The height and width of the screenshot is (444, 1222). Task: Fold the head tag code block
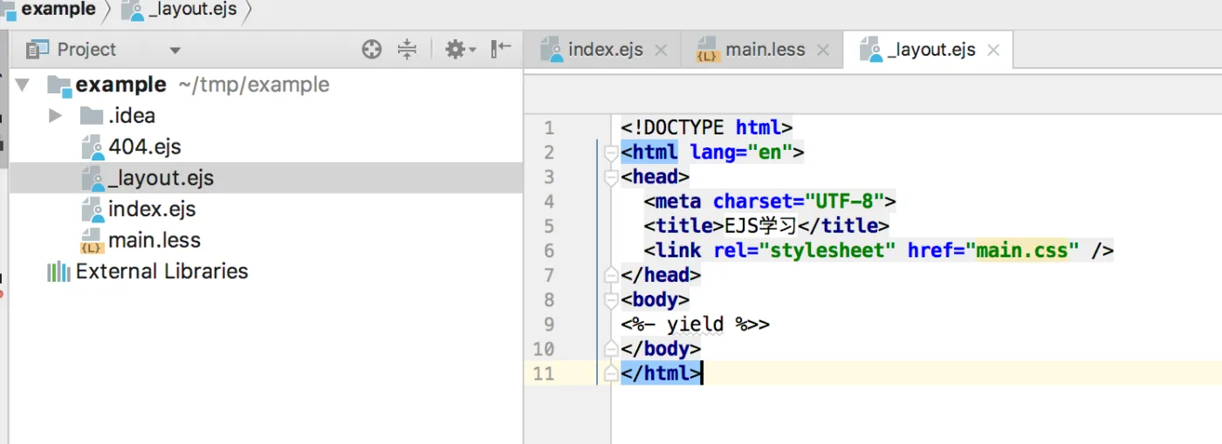click(x=611, y=178)
